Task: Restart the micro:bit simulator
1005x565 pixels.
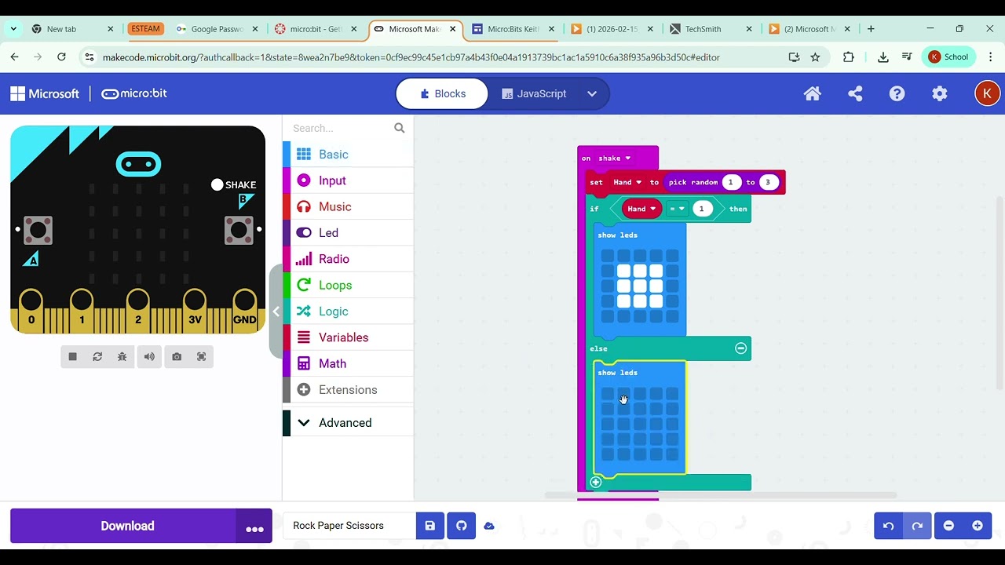Action: pos(97,356)
